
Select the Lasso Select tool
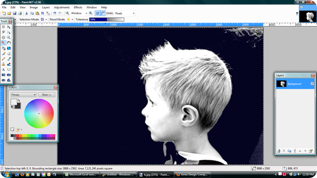point(3,32)
